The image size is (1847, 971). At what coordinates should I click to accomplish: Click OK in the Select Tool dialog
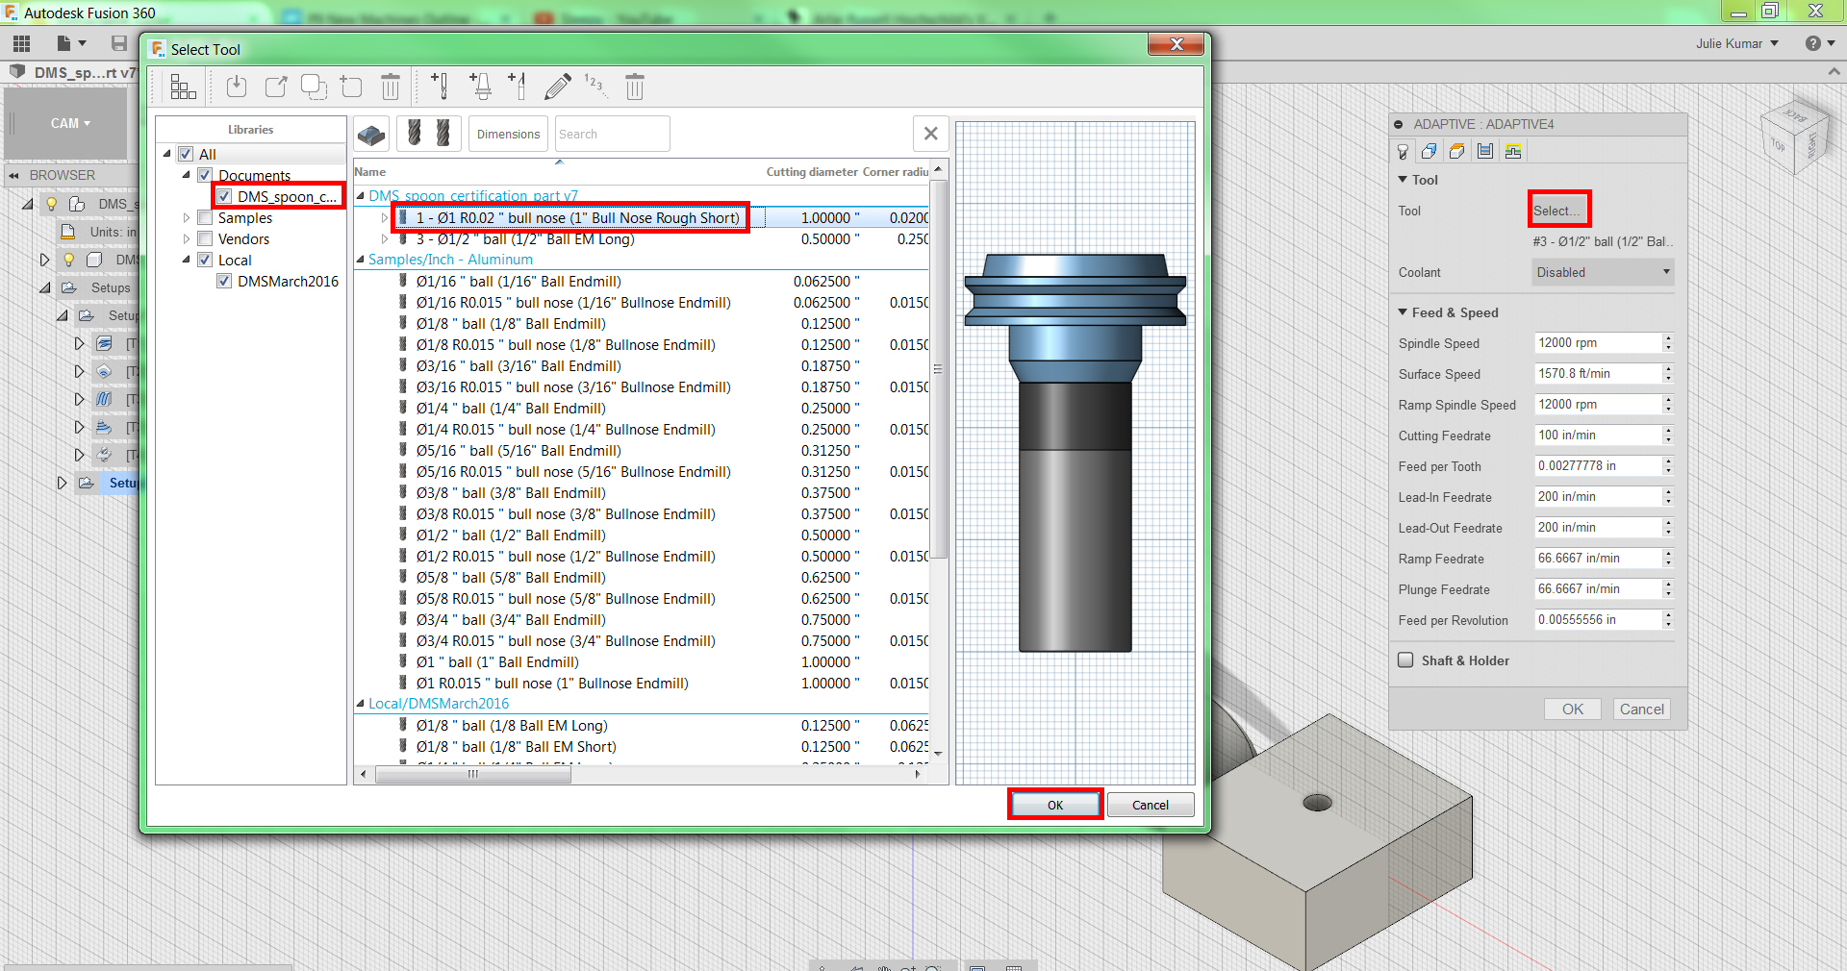(x=1055, y=805)
